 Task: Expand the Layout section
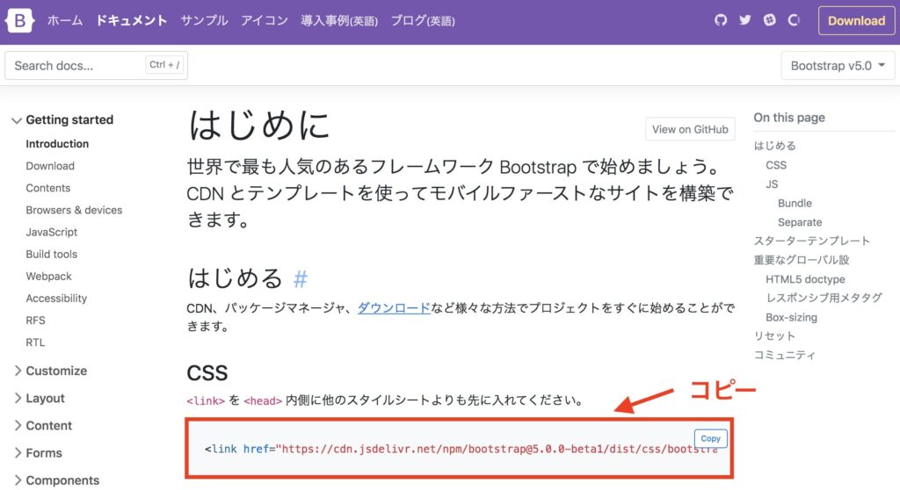tap(39, 398)
